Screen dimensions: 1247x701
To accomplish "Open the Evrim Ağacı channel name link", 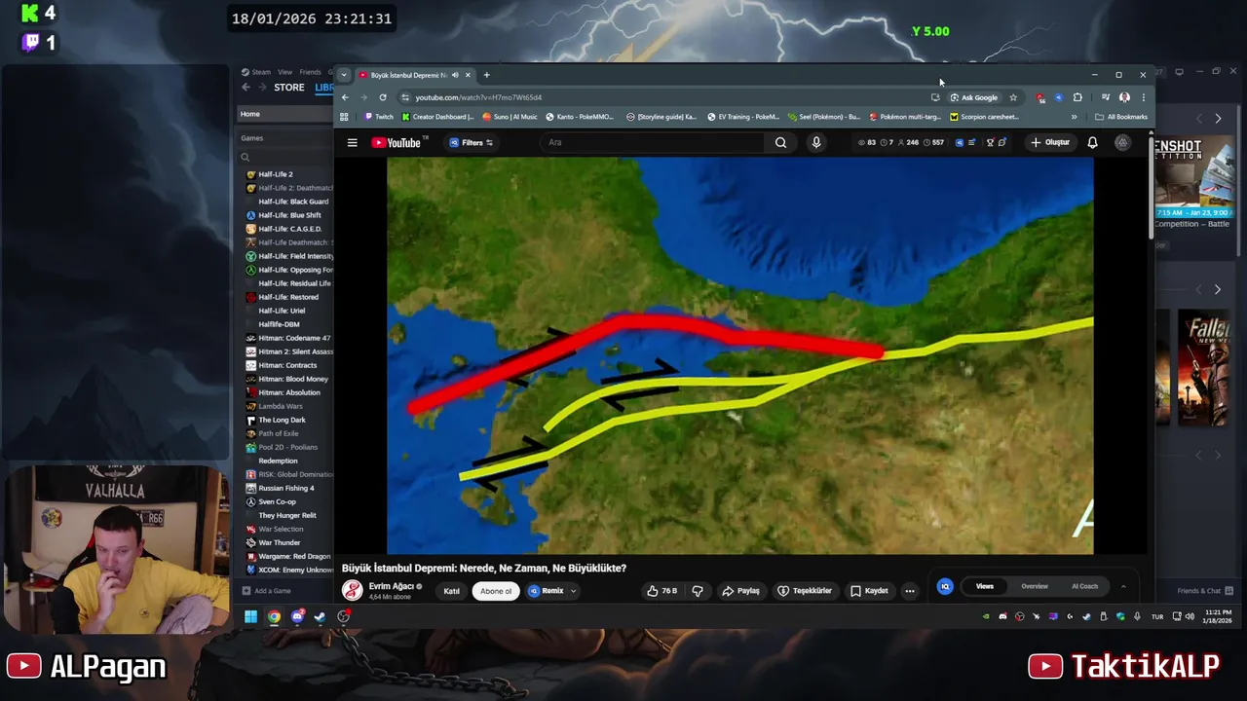I will tap(391, 586).
